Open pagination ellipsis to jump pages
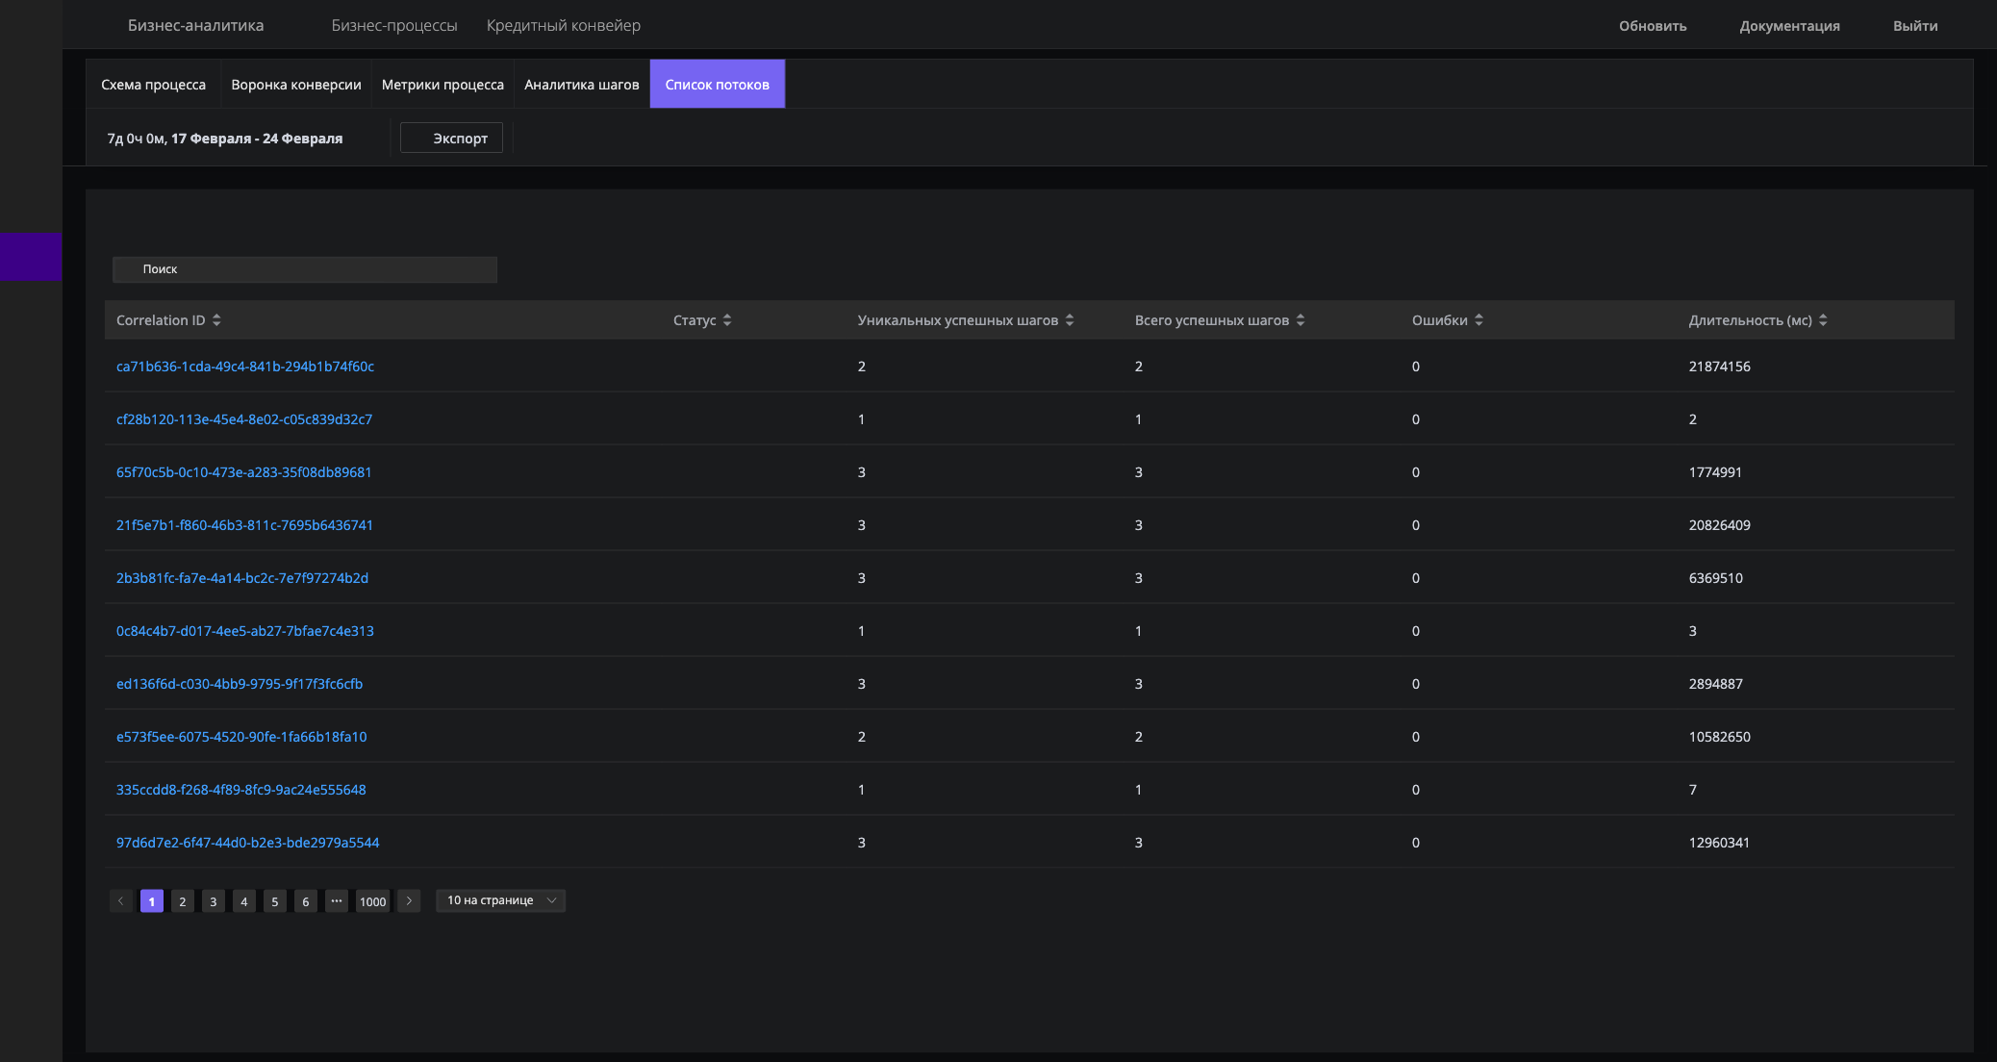The width and height of the screenshot is (1997, 1062). coord(336,901)
